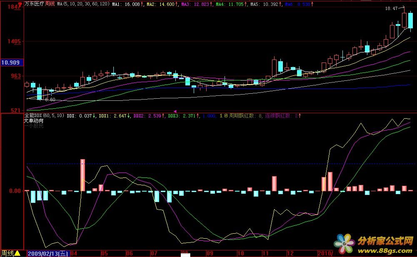
Task: Click the 全能DDX(60,5,10) indicator title
Action: pos(44,116)
